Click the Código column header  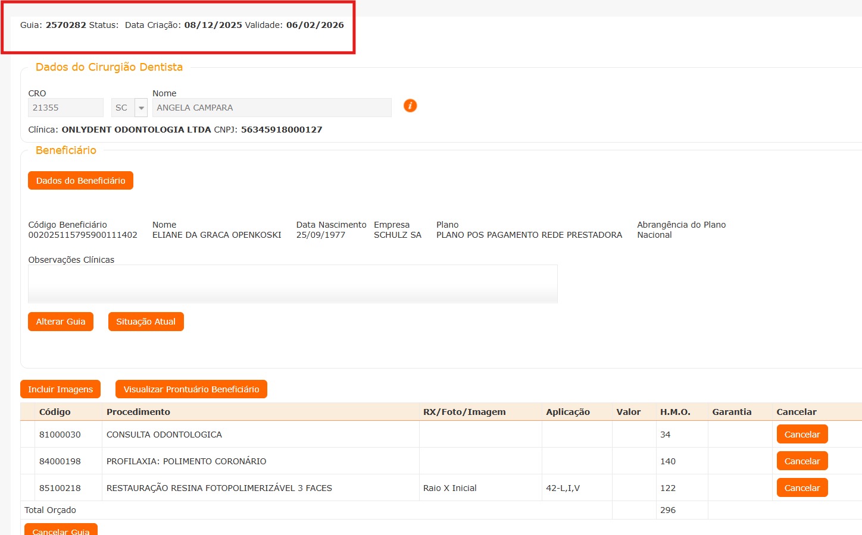pos(55,412)
